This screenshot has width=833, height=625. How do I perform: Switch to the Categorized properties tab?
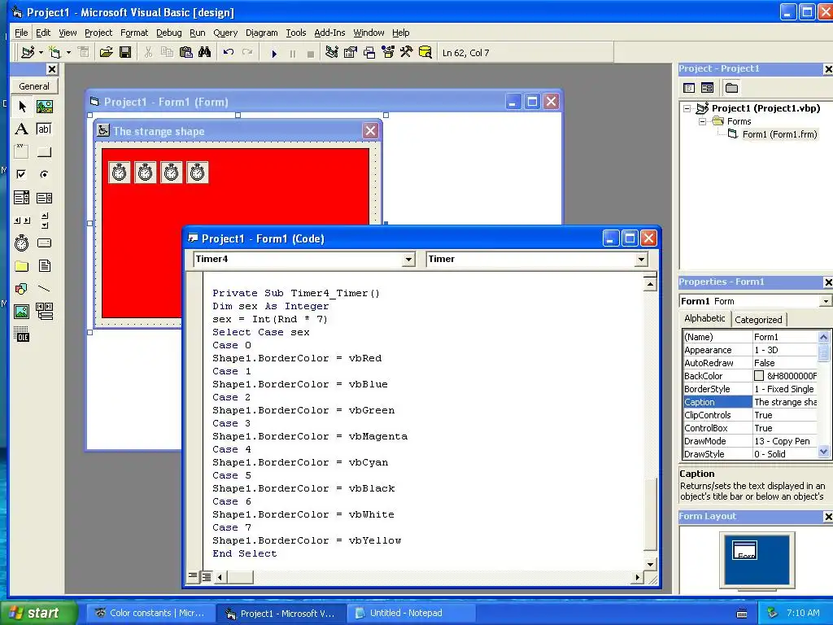758,319
